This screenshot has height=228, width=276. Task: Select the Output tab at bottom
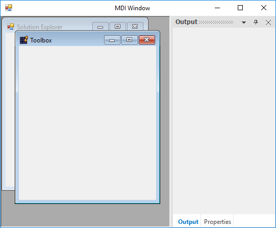188,222
